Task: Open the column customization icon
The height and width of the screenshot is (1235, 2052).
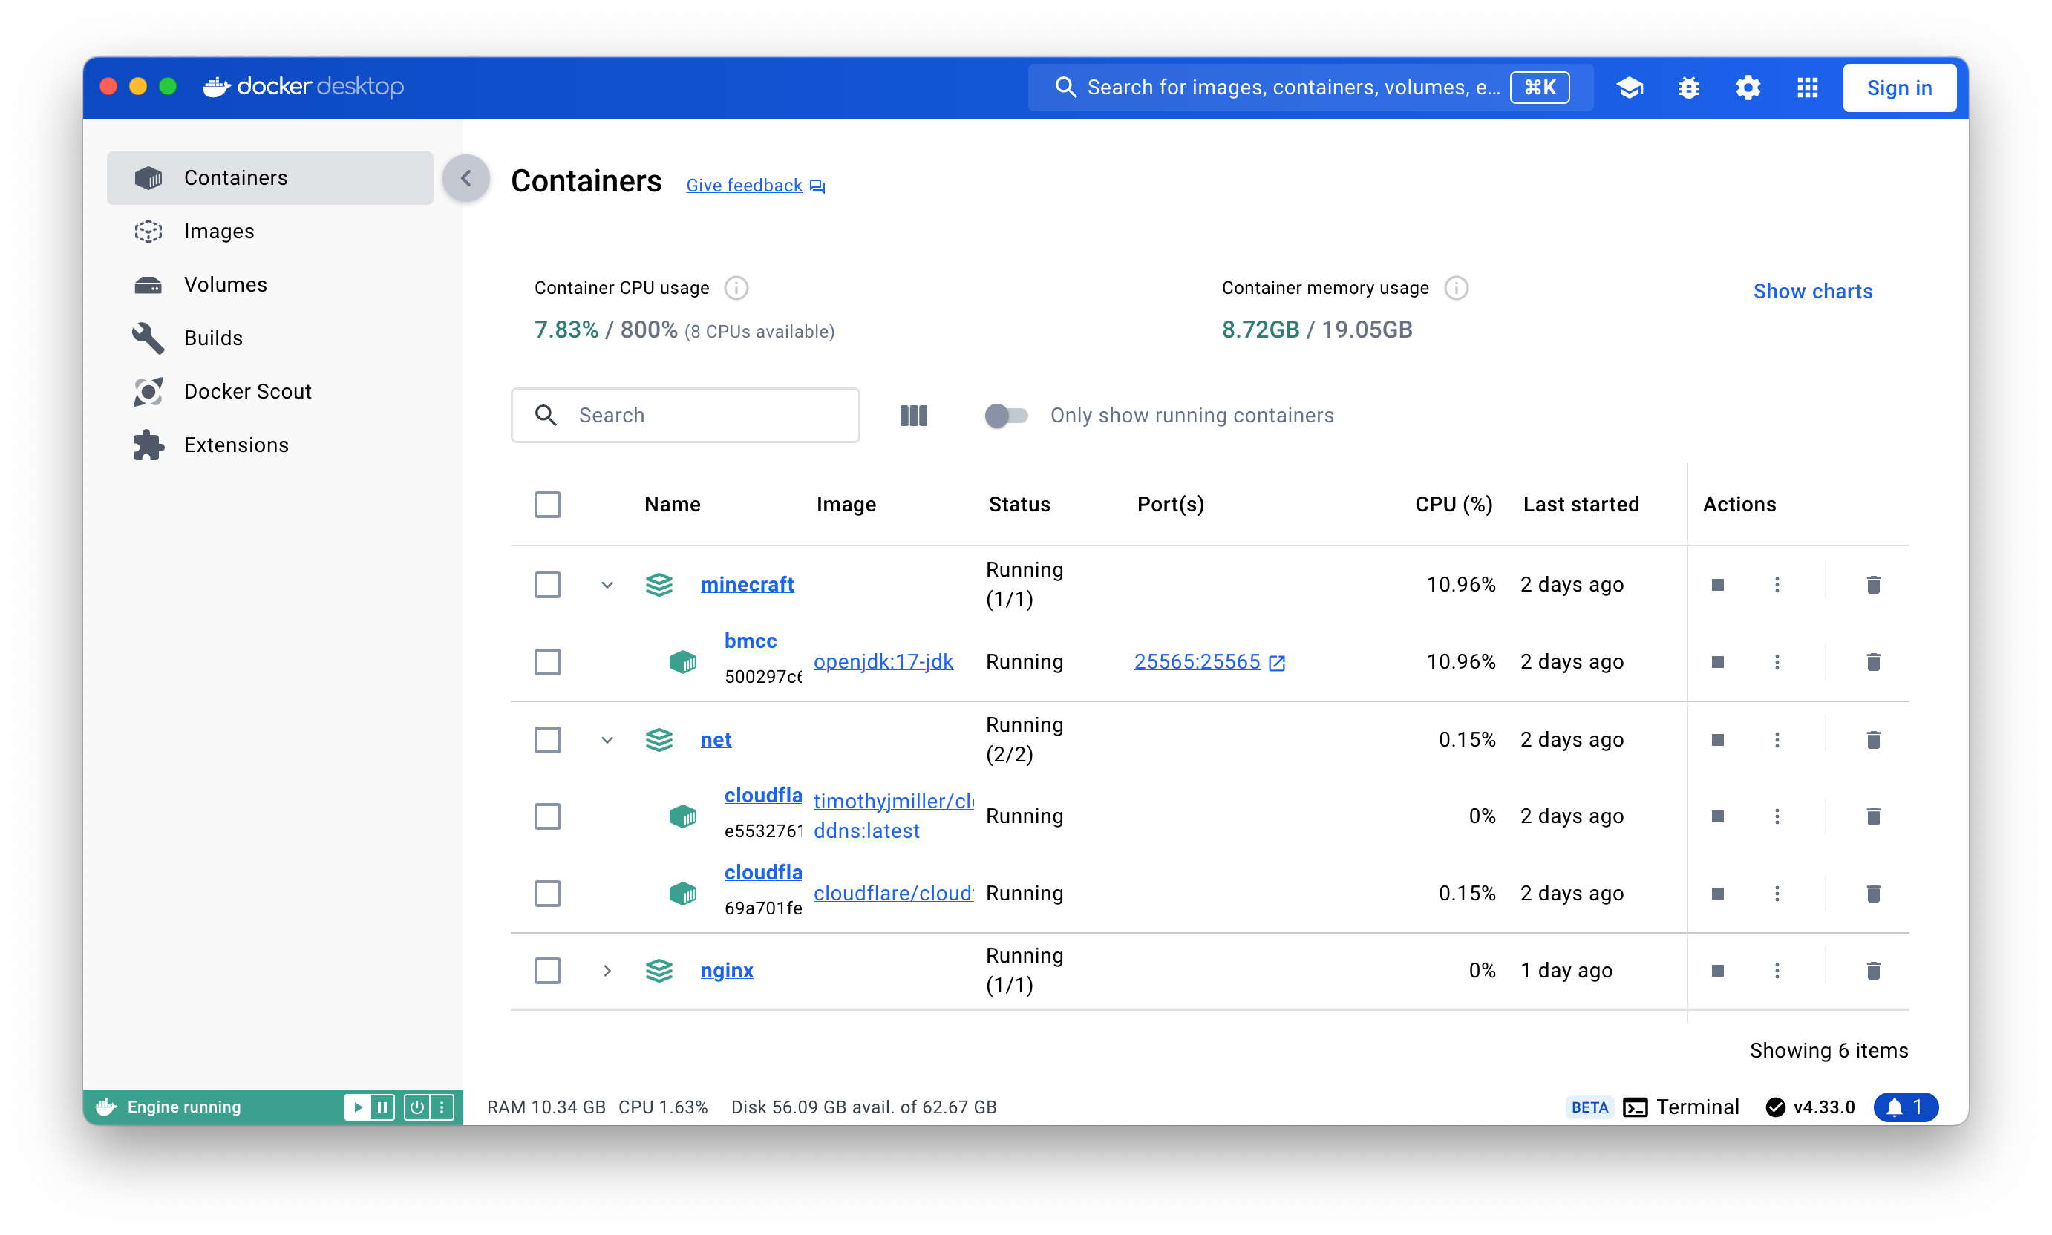Action: pyautogui.click(x=913, y=416)
